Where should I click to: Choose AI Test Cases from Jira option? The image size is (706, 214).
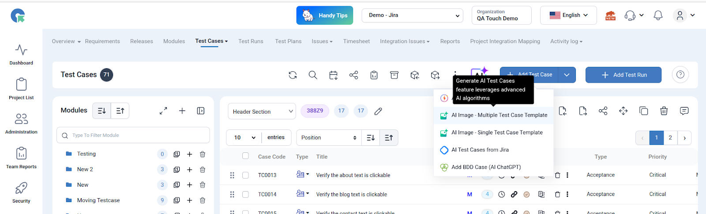pyautogui.click(x=480, y=150)
